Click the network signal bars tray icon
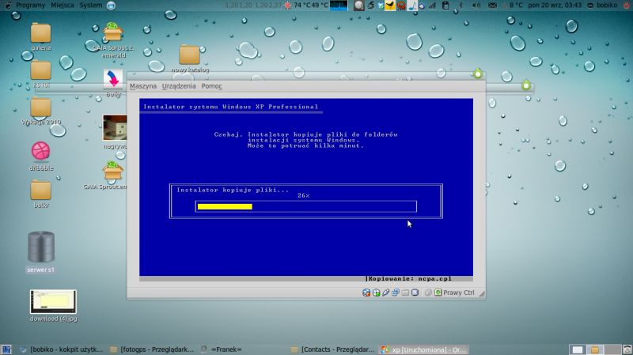Screen dimensions: 633x355 [x=432, y=6]
